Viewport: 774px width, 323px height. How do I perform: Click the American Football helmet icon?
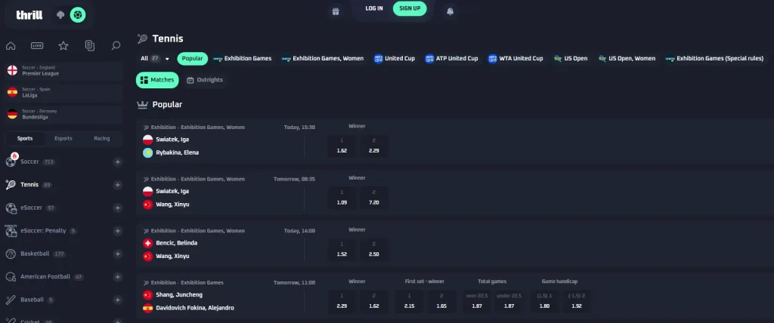pyautogui.click(x=11, y=277)
